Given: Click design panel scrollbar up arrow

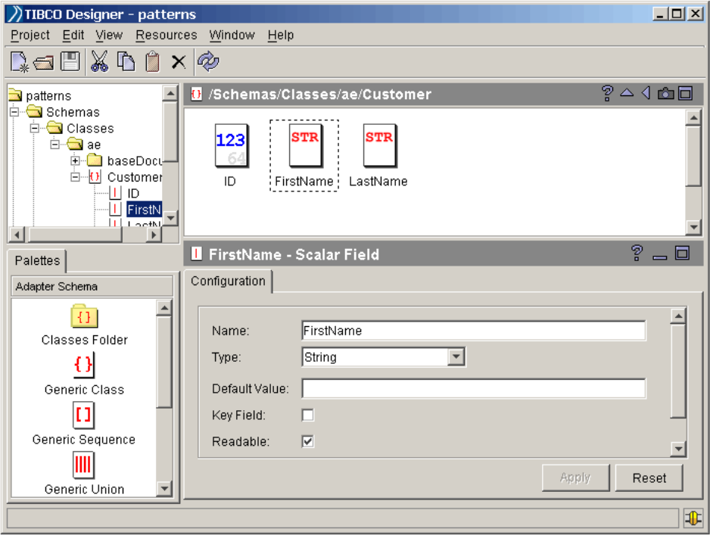Looking at the screenshot, I should click(693, 118).
